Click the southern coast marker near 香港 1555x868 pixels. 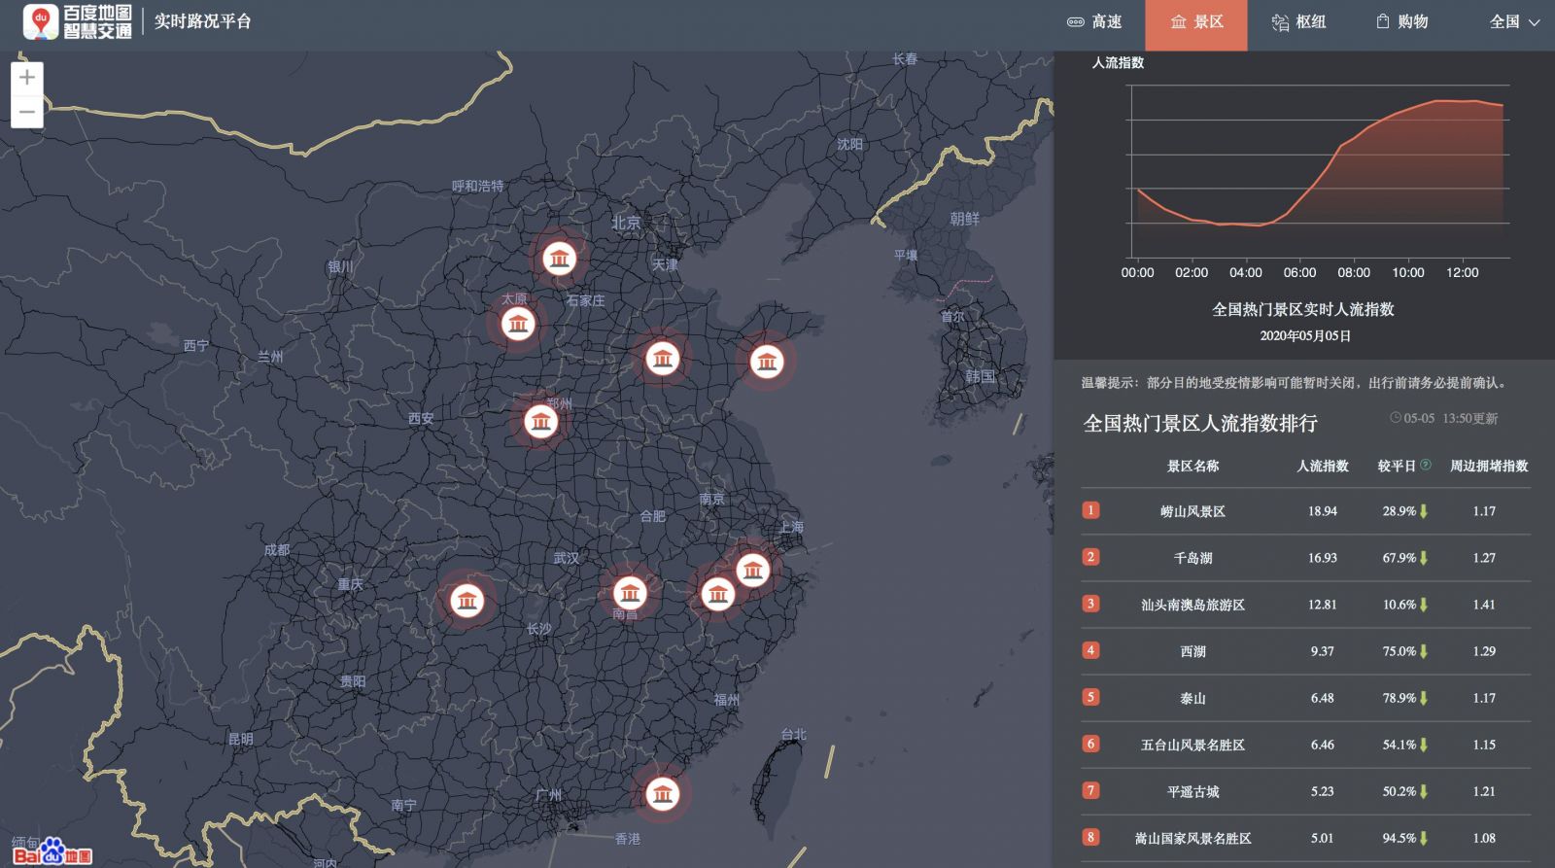point(663,793)
